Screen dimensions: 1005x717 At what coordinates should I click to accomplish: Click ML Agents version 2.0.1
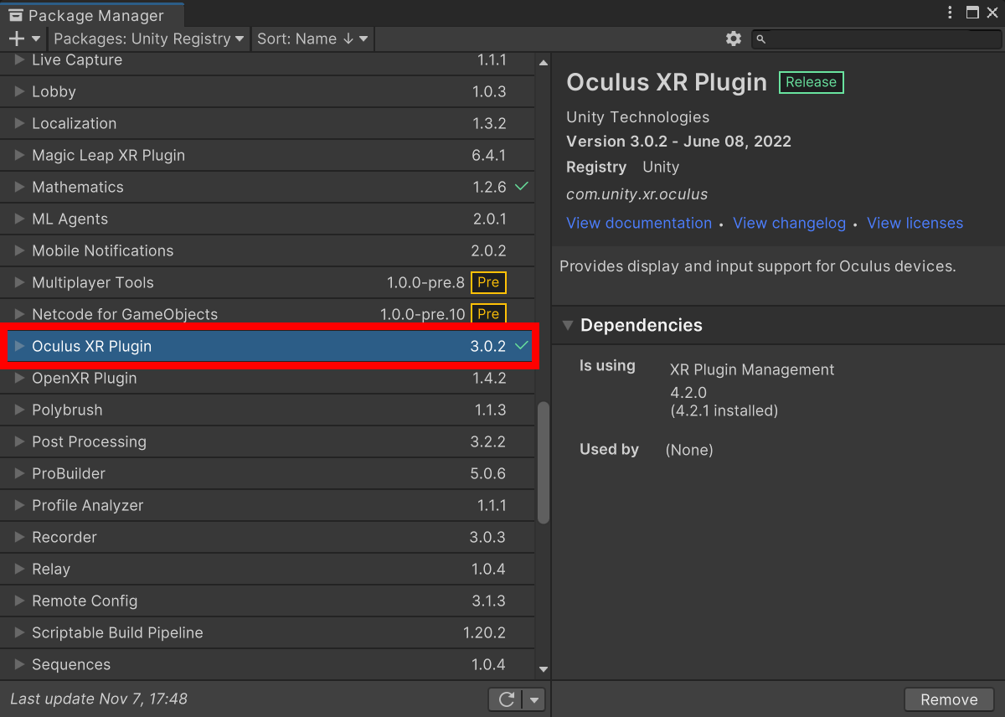[x=489, y=219]
